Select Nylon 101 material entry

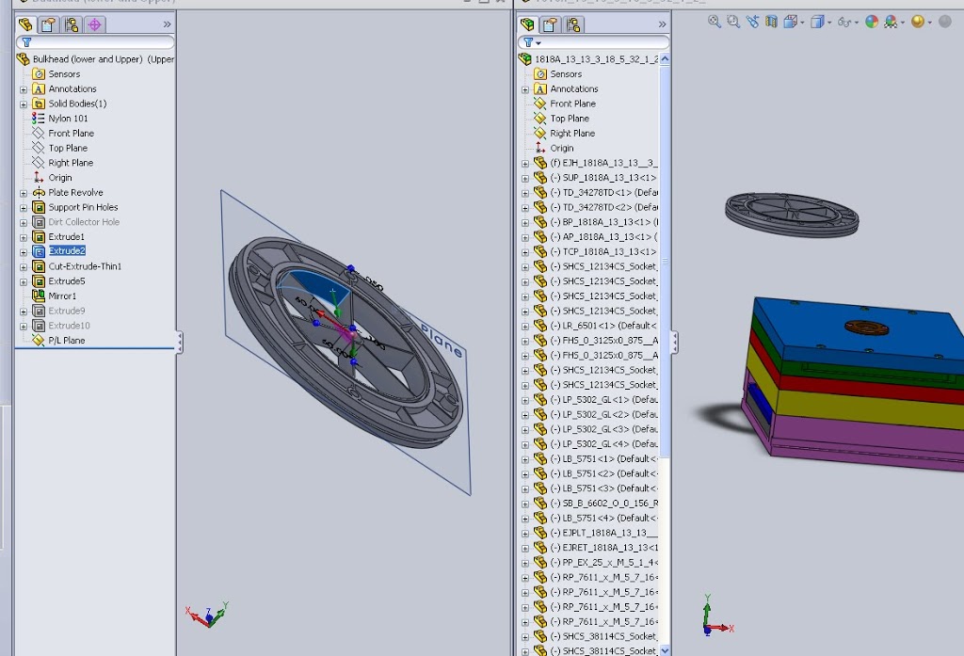(68, 118)
